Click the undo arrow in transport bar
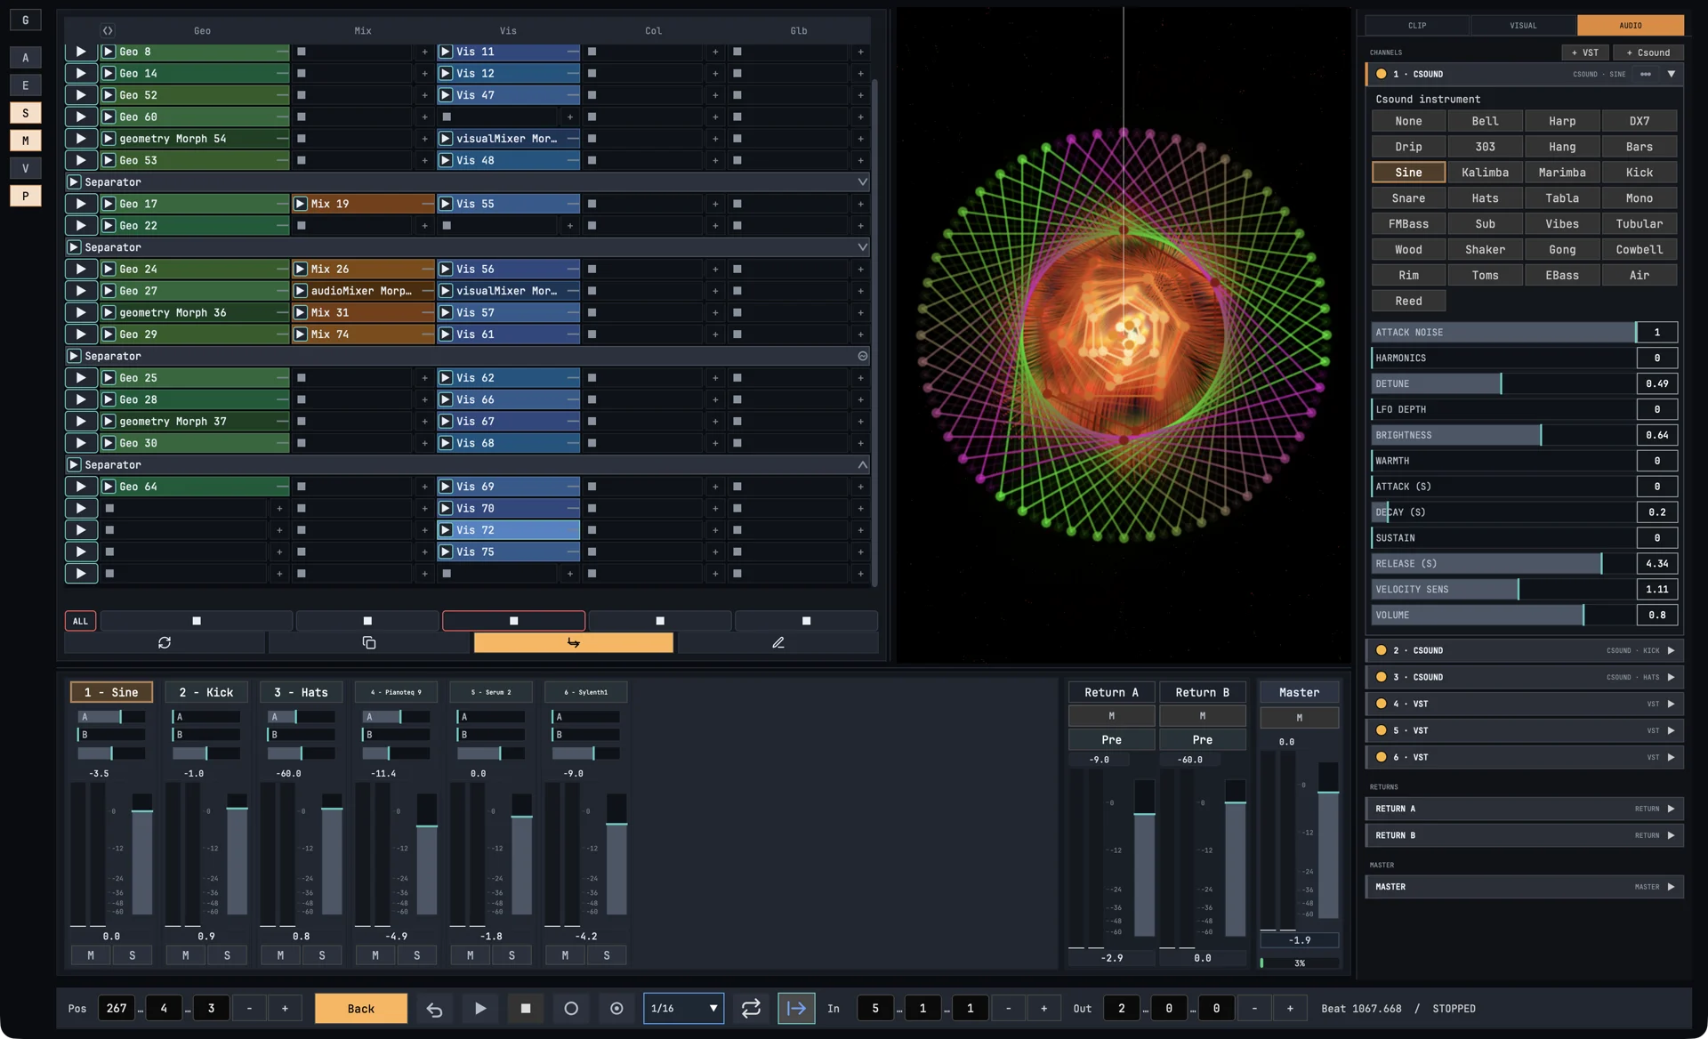Viewport: 1708px width, 1039px height. [434, 1008]
